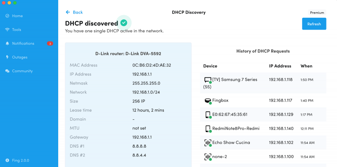Viewport: 337px width, 167px height.
Task: Click the router MAC address value
Action: (x=152, y=65)
